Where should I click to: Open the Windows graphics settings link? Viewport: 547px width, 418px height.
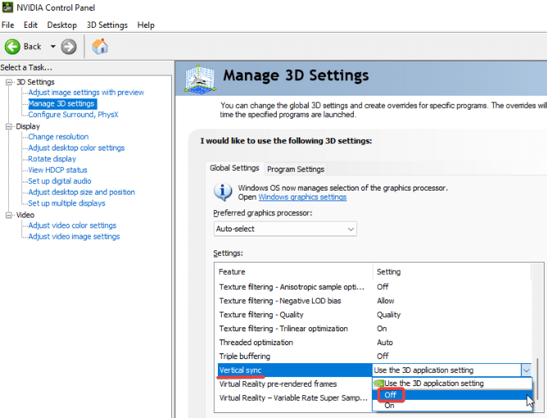coord(302,197)
